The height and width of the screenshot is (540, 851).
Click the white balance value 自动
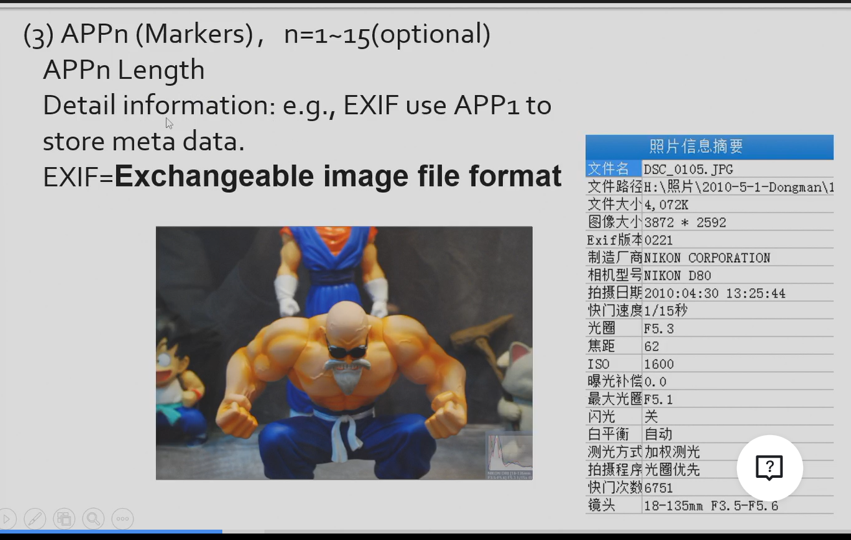(x=658, y=434)
